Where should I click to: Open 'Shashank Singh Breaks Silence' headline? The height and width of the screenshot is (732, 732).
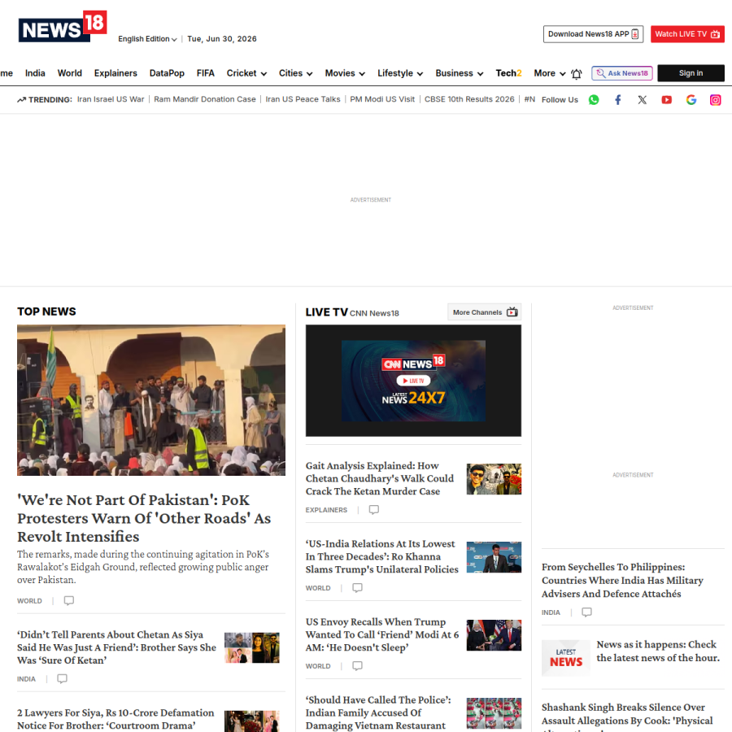pos(627,717)
